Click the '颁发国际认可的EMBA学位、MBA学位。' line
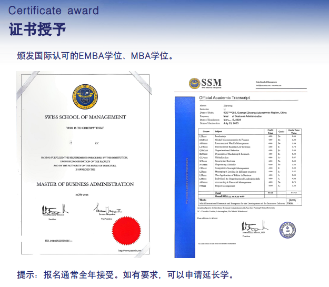Image resolution: width=329 pixels, height=287 pixels. coord(95,56)
